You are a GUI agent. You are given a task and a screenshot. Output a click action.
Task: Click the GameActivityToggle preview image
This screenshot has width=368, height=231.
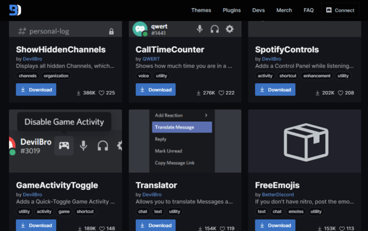(x=65, y=141)
